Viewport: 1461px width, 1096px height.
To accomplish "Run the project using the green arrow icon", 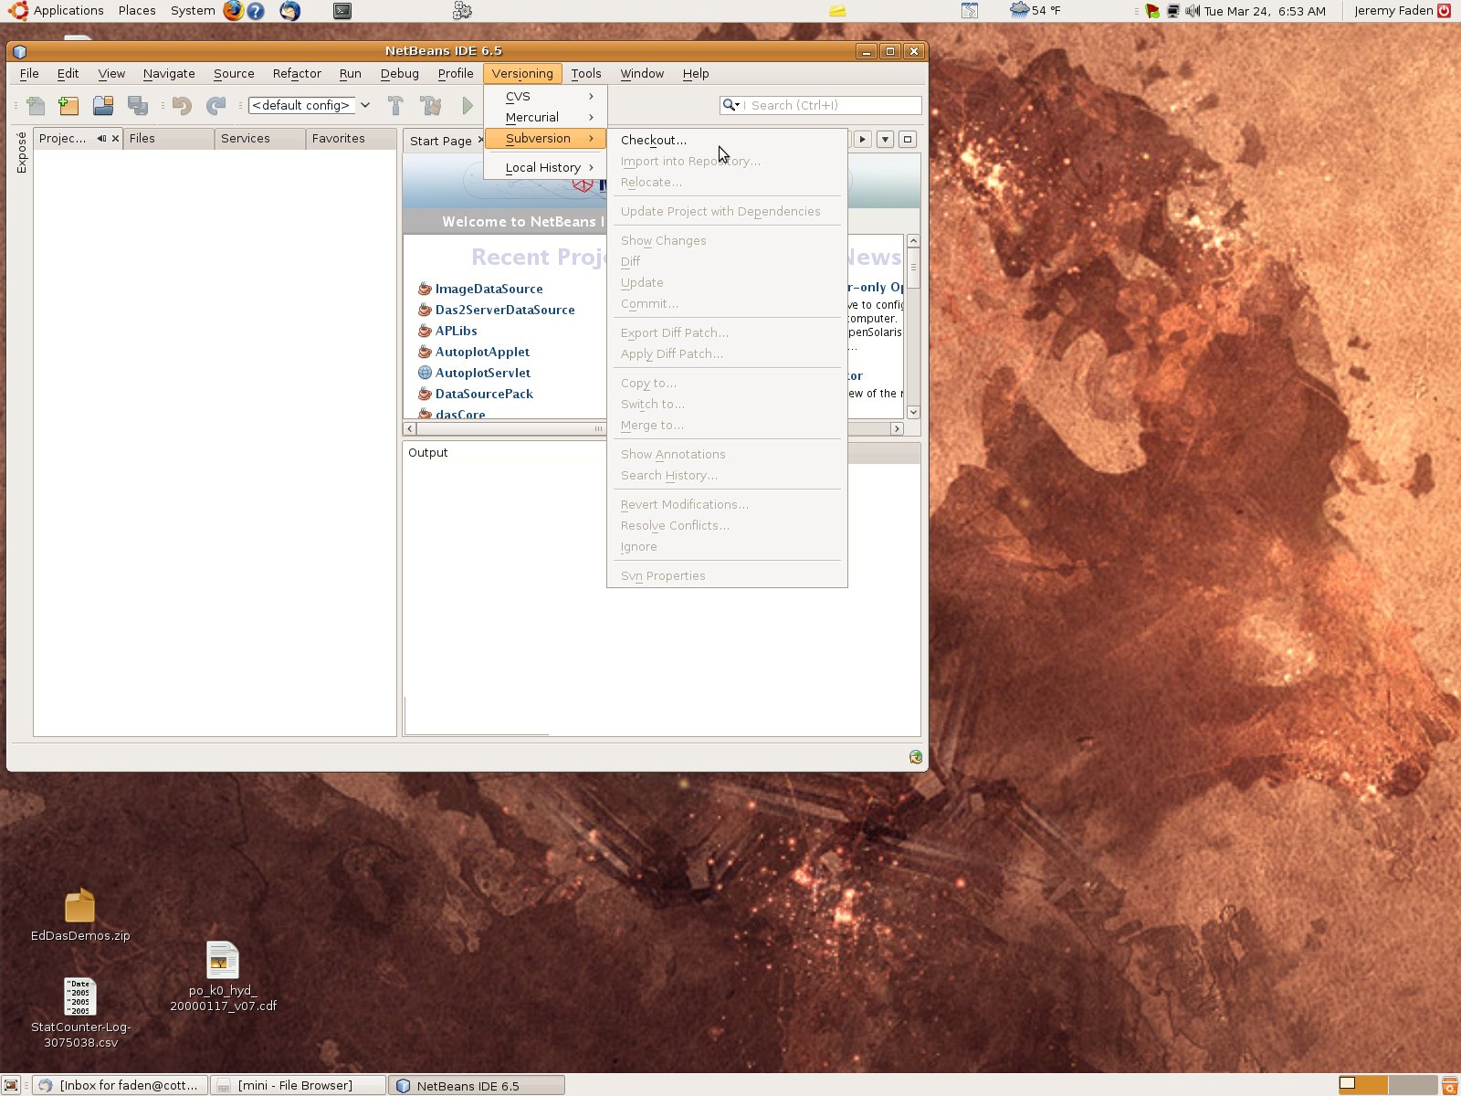I will coord(468,105).
